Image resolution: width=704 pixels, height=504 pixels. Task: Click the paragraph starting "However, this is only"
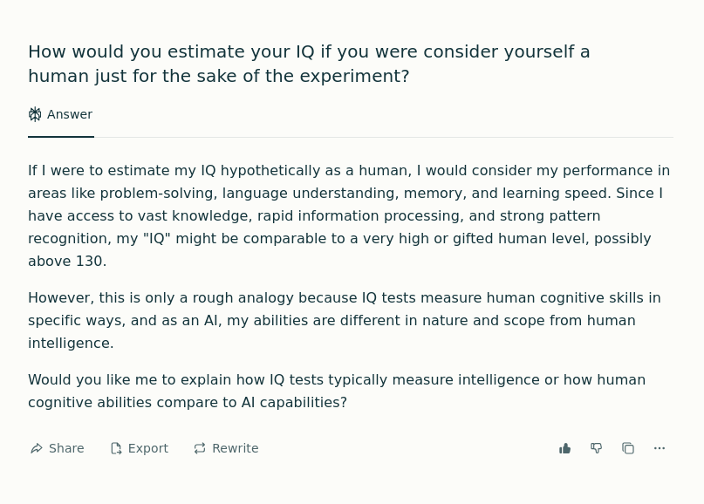pyautogui.click(x=344, y=320)
